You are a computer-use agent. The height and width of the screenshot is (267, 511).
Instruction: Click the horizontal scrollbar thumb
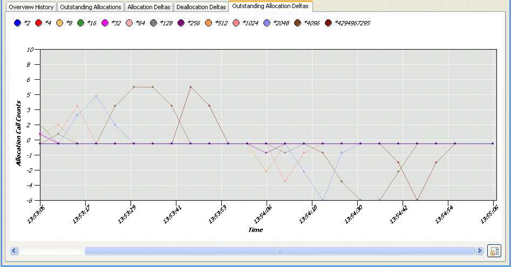pyautogui.click(x=279, y=251)
